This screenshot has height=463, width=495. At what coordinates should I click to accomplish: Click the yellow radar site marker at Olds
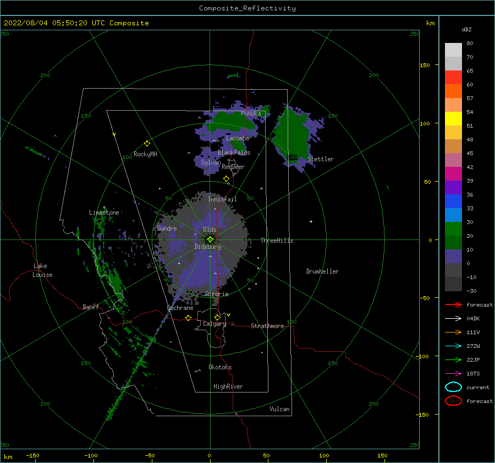click(210, 239)
